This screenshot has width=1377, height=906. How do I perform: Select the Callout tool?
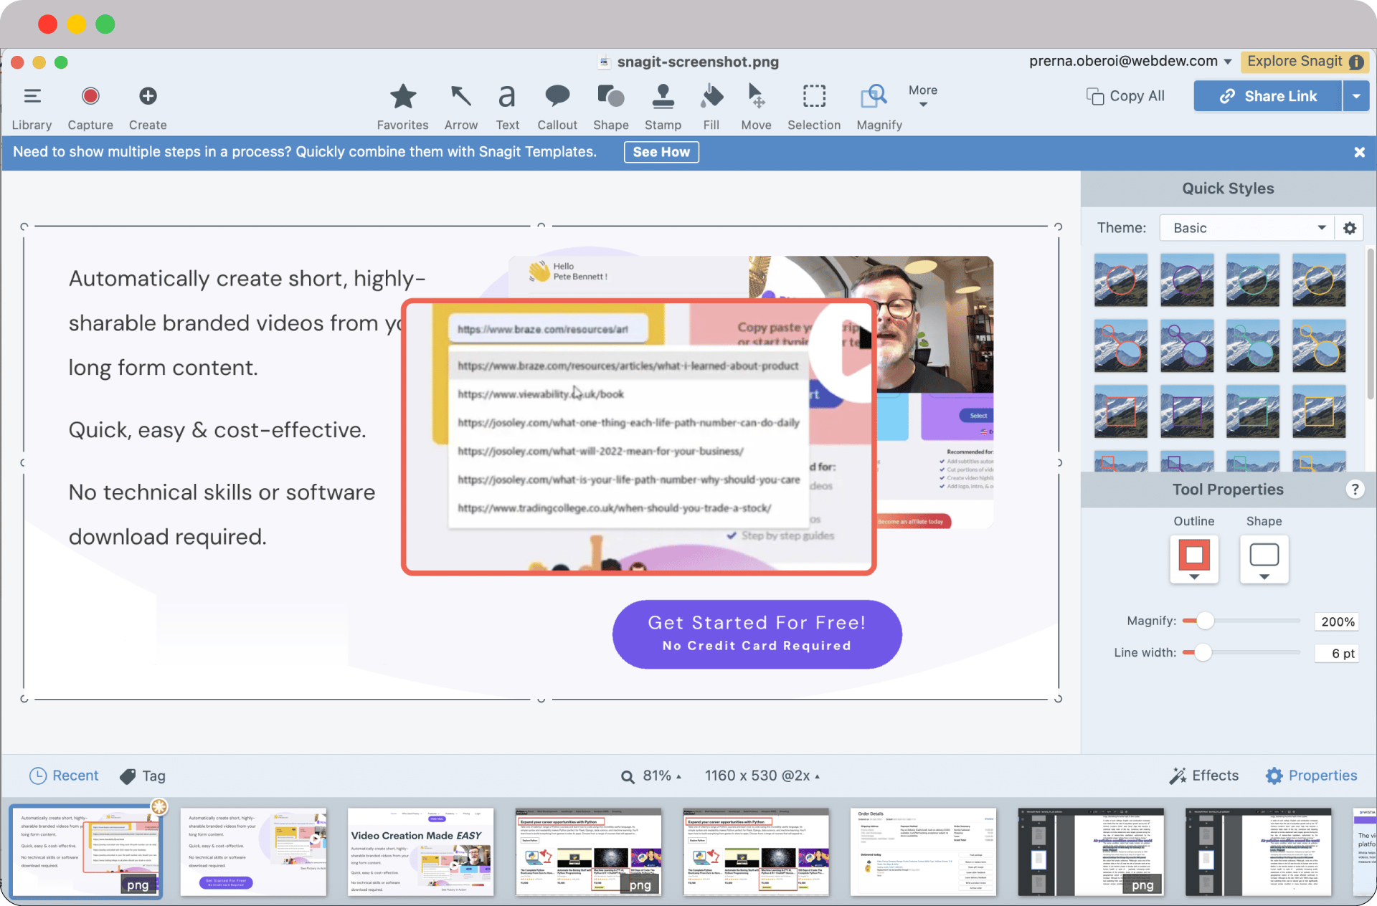click(557, 106)
